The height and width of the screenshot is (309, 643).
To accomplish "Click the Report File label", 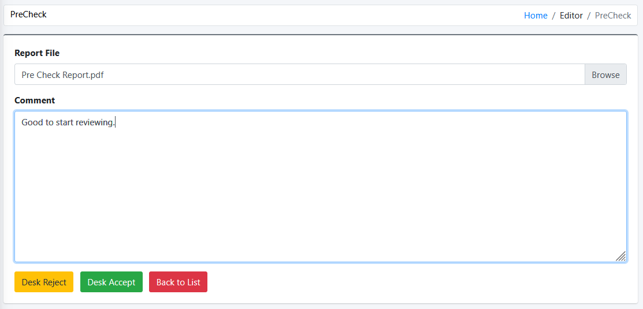I will pyautogui.click(x=37, y=53).
